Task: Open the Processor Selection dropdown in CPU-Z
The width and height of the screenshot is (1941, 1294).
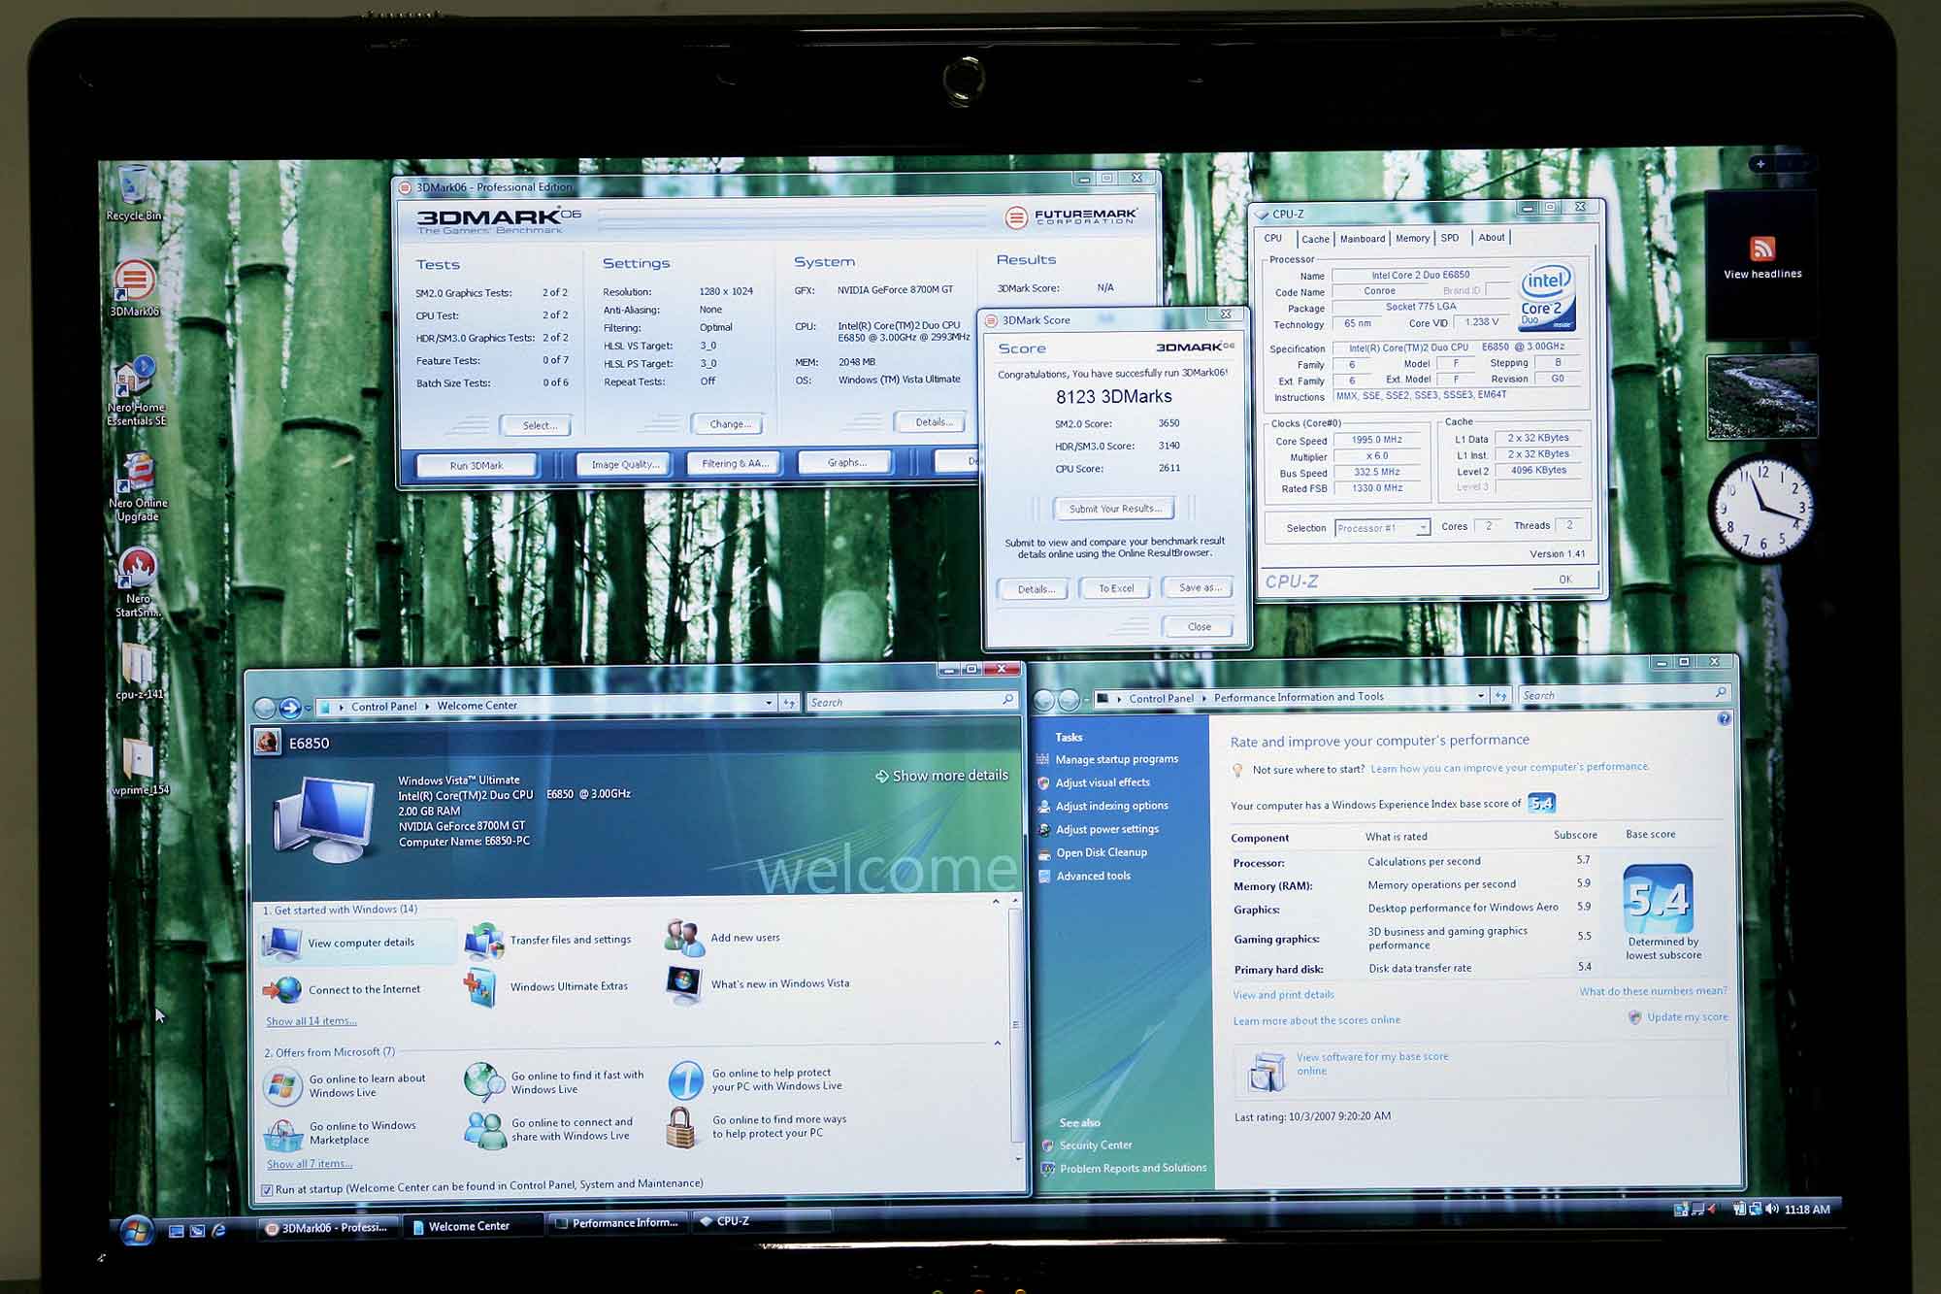Action: point(1423,528)
